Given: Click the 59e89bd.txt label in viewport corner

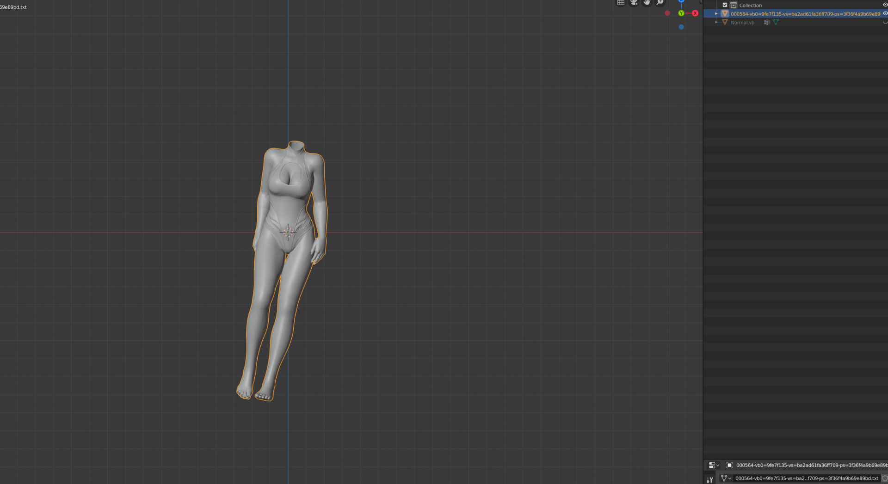Looking at the screenshot, I should (x=13, y=7).
